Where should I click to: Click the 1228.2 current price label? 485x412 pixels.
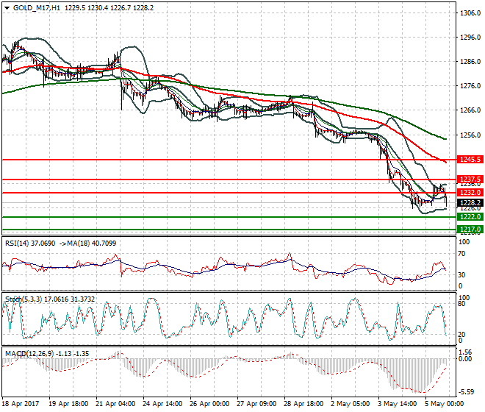tap(470, 203)
